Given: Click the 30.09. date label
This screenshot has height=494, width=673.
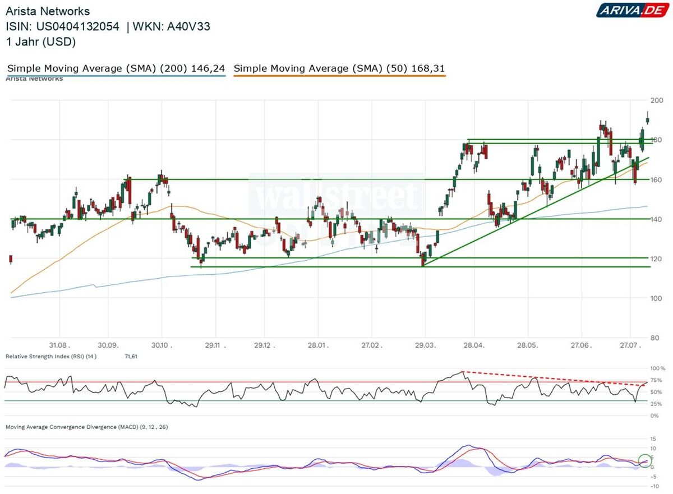Looking at the screenshot, I should pyautogui.click(x=108, y=345).
